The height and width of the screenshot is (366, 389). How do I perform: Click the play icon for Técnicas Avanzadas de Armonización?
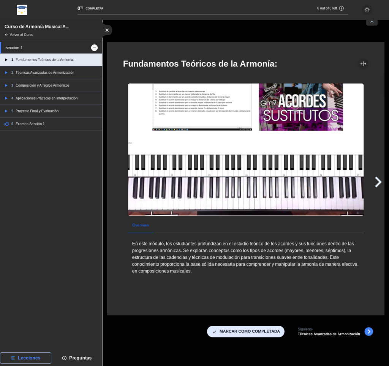pyautogui.click(x=6, y=73)
